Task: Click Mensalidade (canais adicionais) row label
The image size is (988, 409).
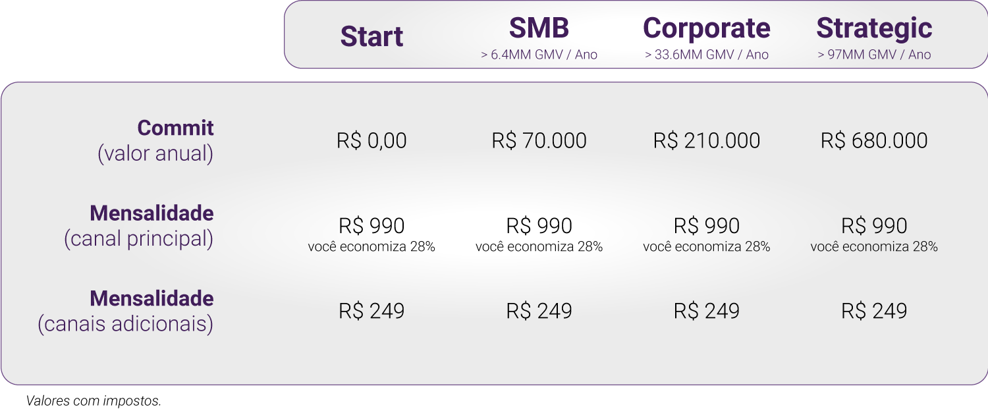Action: click(x=126, y=311)
